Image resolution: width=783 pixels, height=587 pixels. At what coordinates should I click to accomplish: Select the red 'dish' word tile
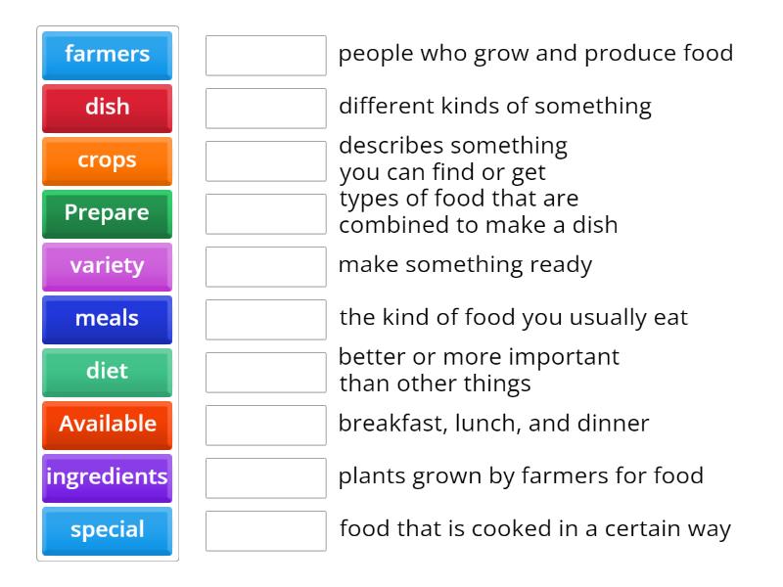(107, 108)
